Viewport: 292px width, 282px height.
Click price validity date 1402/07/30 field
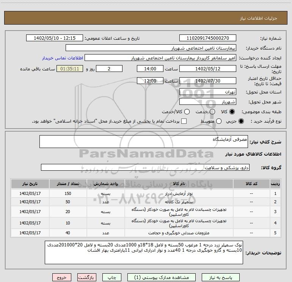[208, 81]
